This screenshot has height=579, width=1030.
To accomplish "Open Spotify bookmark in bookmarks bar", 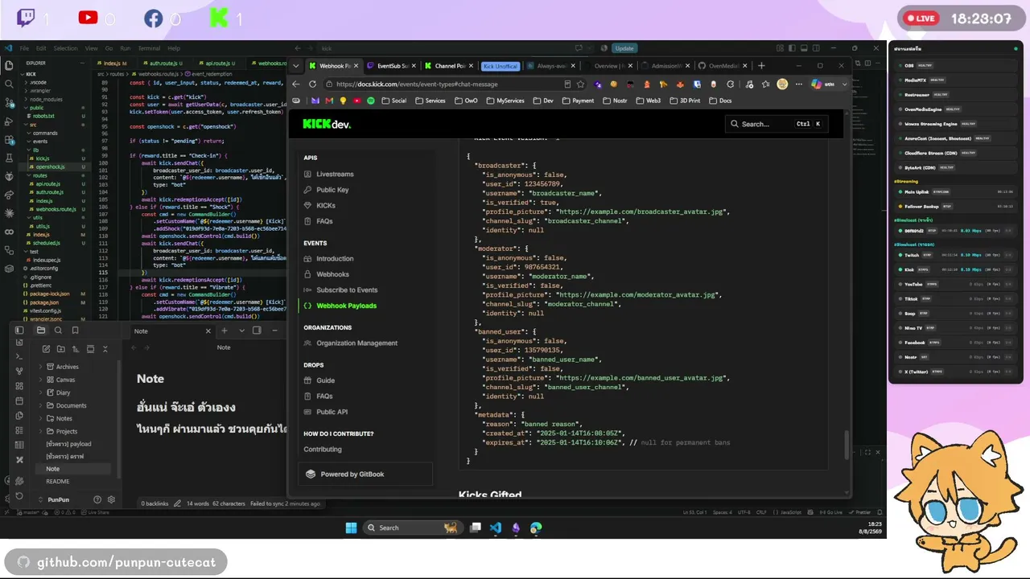I will [370, 101].
